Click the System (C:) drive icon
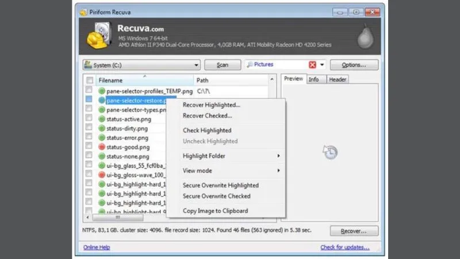The image size is (460, 259). pyautogui.click(x=88, y=64)
